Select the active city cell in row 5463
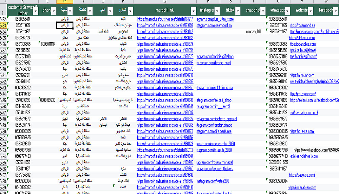Viewport: 339px width, 194px height. click(x=65, y=25)
